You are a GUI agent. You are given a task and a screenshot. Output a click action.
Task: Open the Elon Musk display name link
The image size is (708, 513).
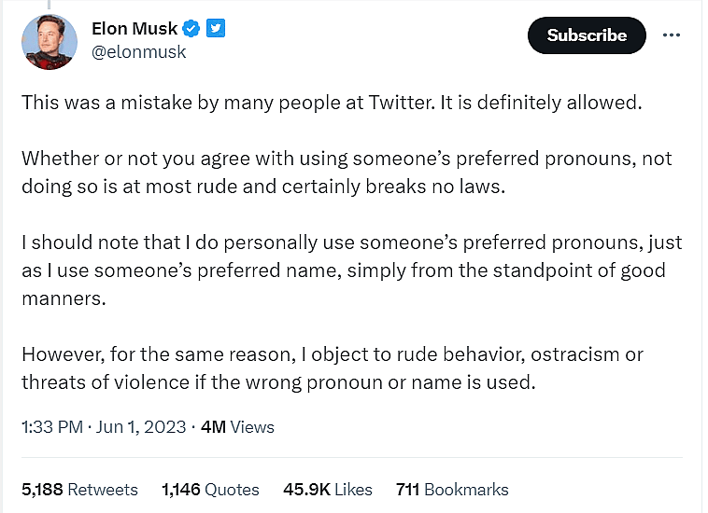pos(135,29)
